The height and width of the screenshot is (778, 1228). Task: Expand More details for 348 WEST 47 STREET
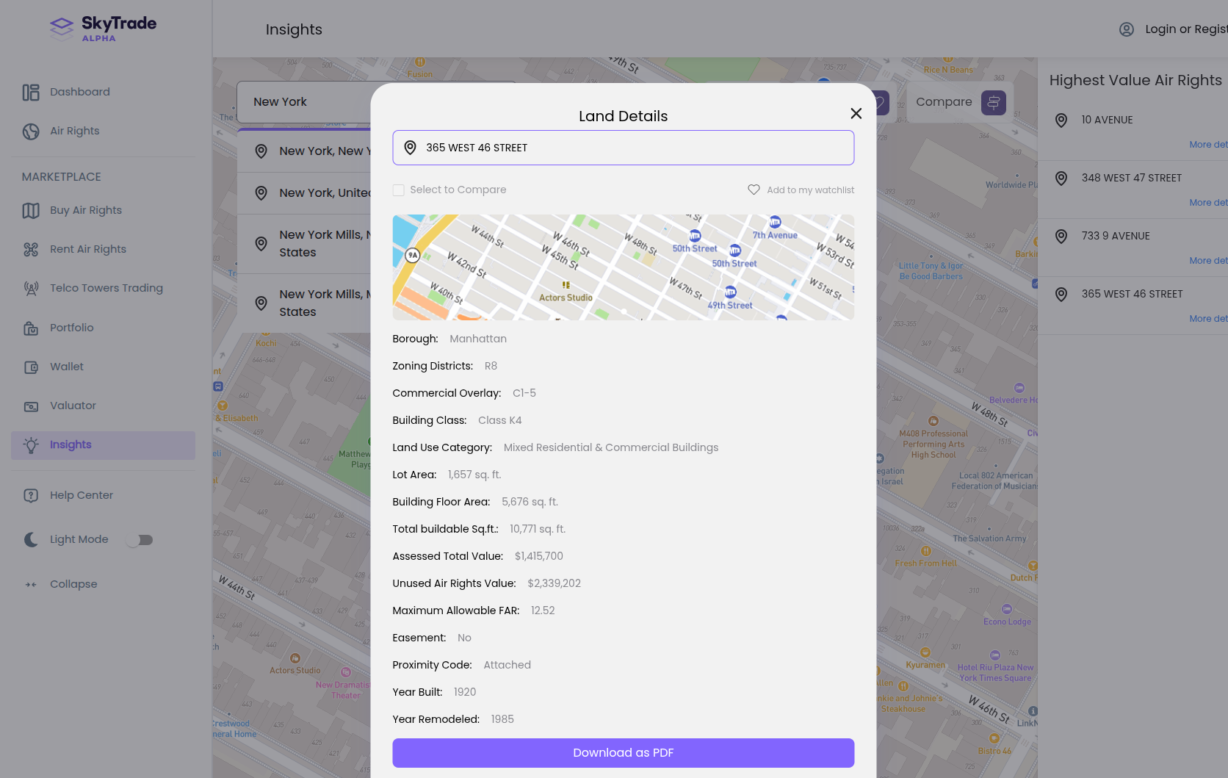[1207, 202]
